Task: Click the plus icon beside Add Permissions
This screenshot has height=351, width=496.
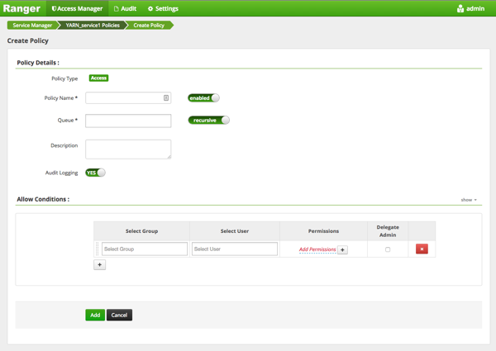Action: (x=343, y=249)
